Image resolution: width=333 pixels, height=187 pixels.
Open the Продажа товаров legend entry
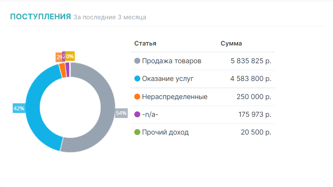coord(171,61)
